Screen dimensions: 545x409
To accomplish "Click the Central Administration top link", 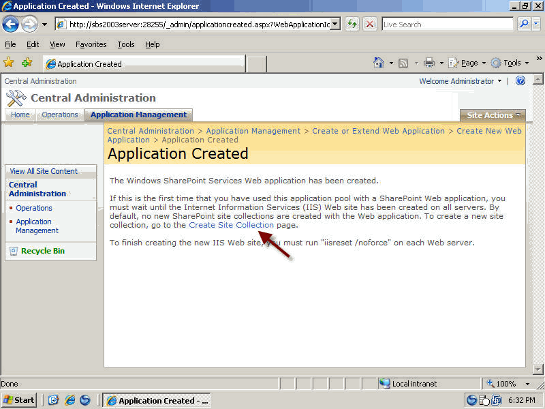I will (x=40, y=81).
